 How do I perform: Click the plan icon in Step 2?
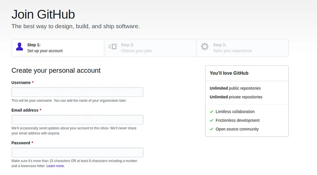pyautogui.click(x=113, y=46)
